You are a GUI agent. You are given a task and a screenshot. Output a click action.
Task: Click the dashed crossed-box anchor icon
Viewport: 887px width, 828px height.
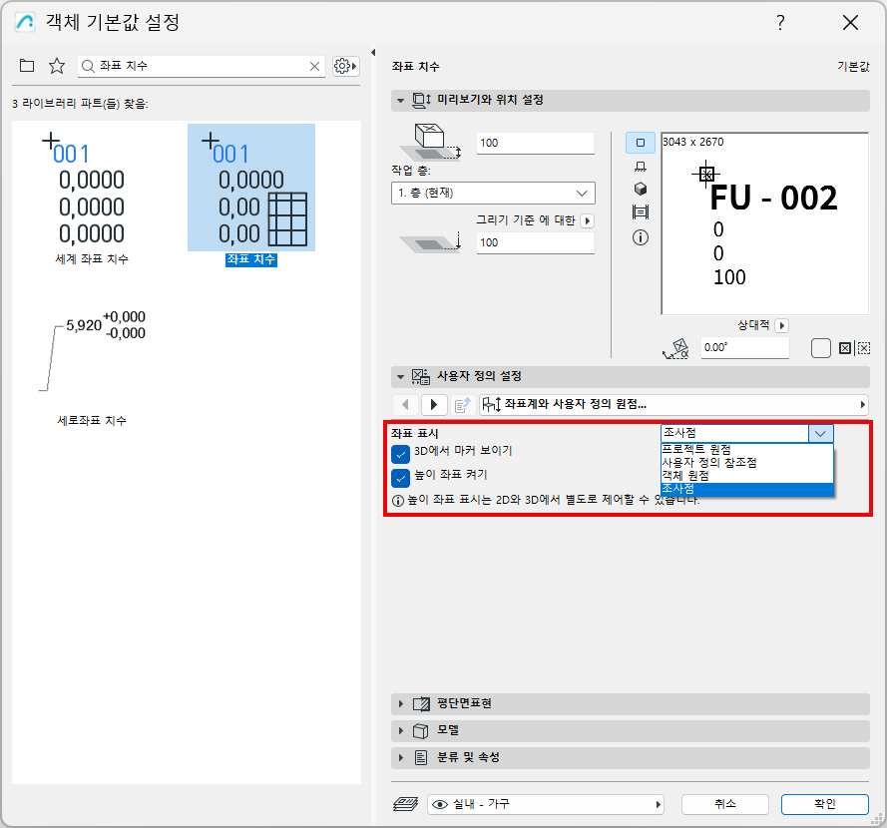click(863, 348)
